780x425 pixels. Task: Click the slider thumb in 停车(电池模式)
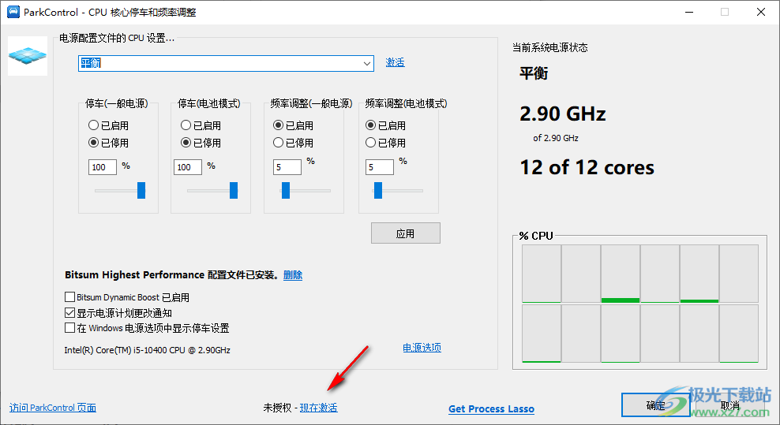click(234, 190)
